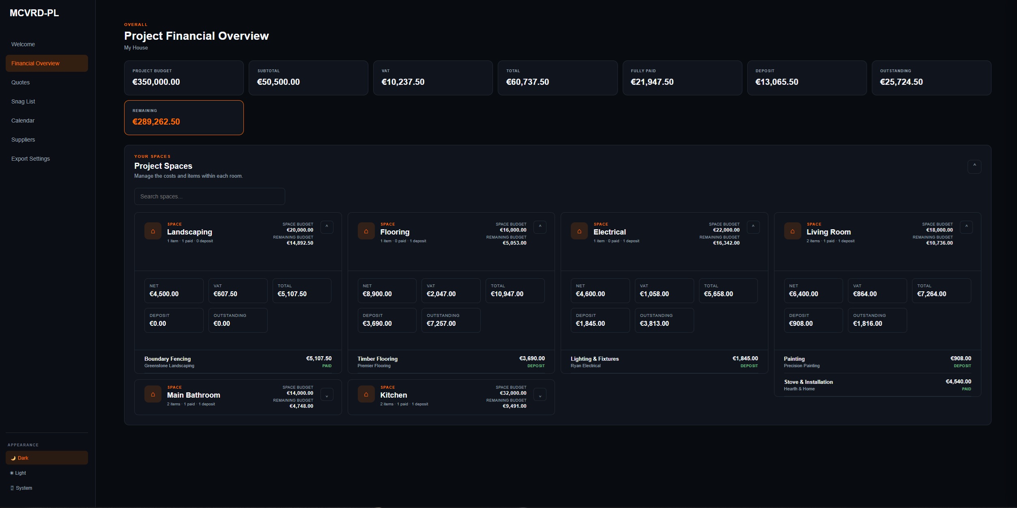This screenshot has width=1017, height=508.
Task: Click Hearth & Home supplier name
Action: 799,389
